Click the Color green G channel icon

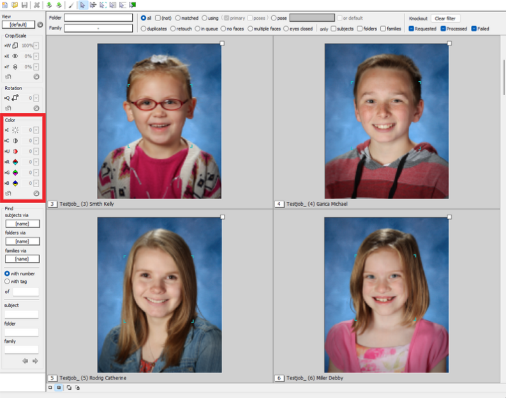[x=15, y=172]
